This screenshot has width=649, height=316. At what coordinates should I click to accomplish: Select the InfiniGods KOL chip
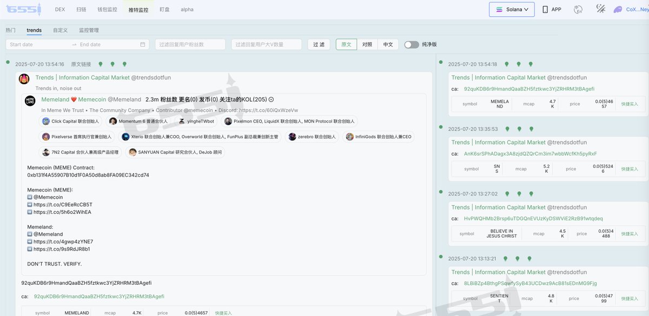(379, 137)
